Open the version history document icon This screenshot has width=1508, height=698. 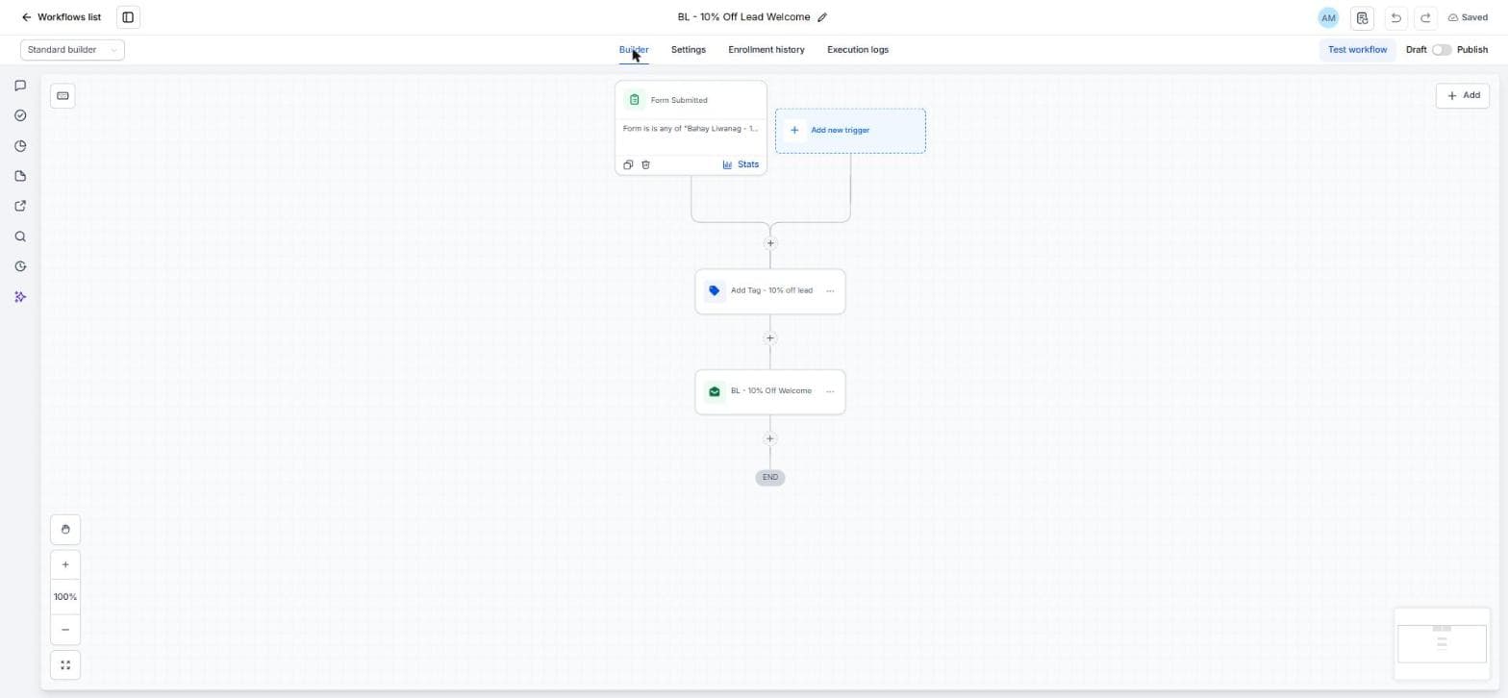(x=1362, y=17)
